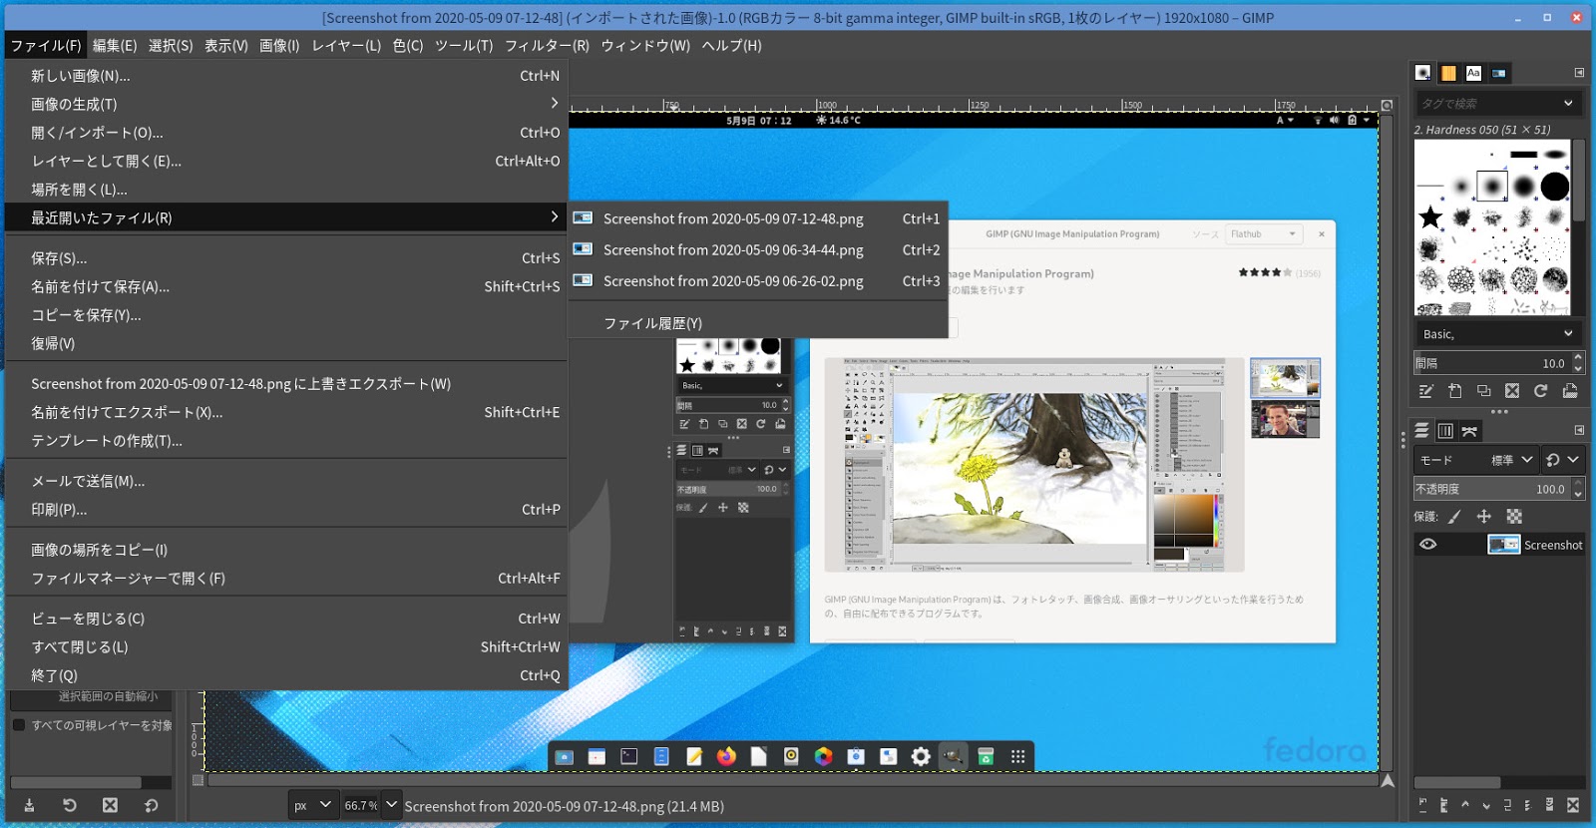This screenshot has width=1596, height=828.
Task: Select the star brush thumbnail
Action: (1430, 216)
